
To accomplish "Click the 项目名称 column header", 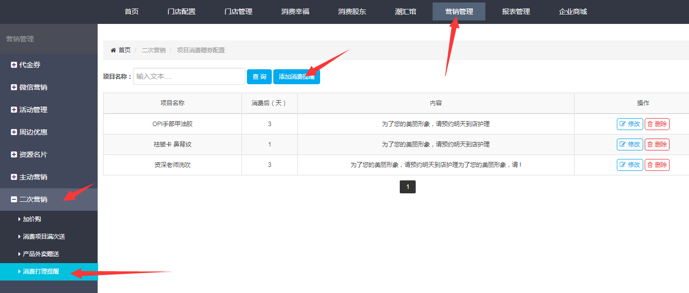I will (x=172, y=103).
